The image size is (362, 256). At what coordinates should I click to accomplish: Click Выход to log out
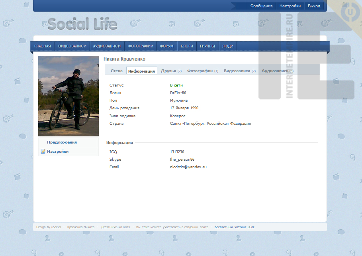click(314, 6)
